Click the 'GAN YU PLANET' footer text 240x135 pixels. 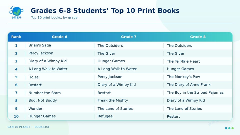click(19, 127)
